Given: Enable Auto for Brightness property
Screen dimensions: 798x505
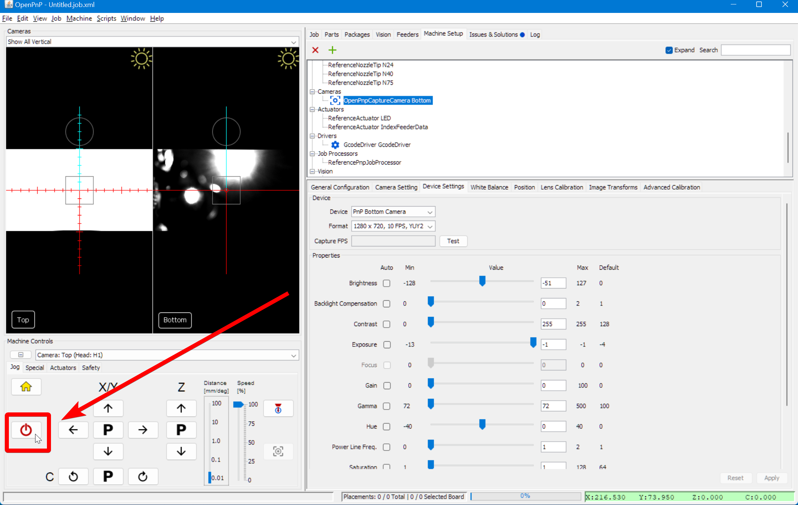Looking at the screenshot, I should [x=386, y=283].
